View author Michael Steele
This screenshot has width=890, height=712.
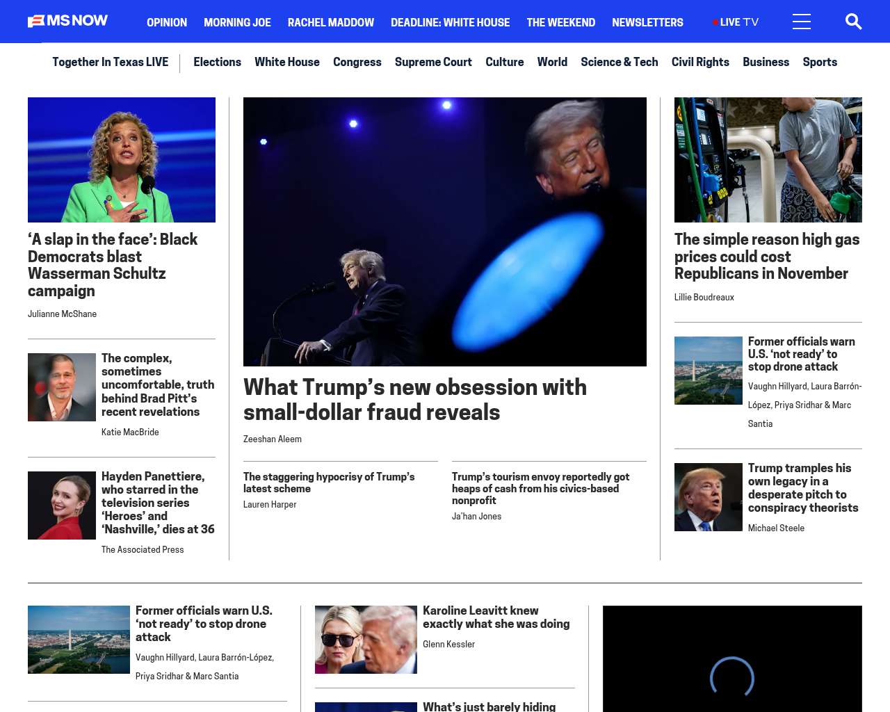tap(776, 528)
